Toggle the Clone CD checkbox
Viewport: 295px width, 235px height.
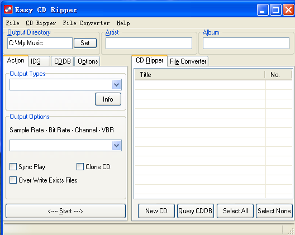pyautogui.click(x=80, y=167)
